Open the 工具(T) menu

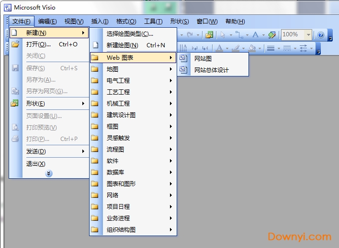[x=153, y=22]
